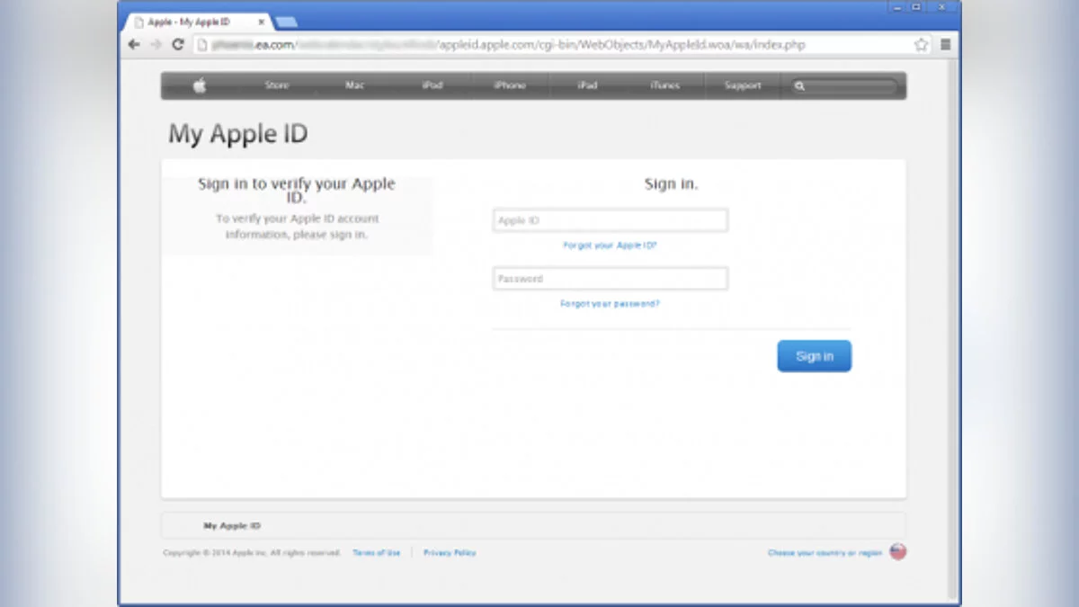The image size is (1079, 607).
Task: Click Choose your country or region link
Action: pos(825,553)
